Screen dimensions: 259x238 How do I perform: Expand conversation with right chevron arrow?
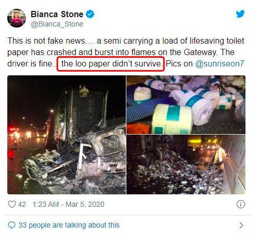(x=241, y=226)
